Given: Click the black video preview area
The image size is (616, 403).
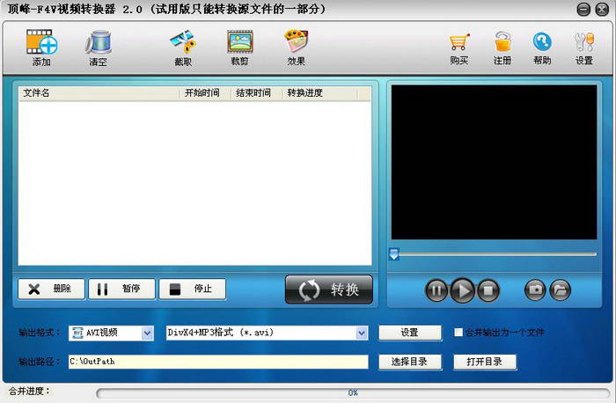Looking at the screenshot, I should [x=495, y=162].
